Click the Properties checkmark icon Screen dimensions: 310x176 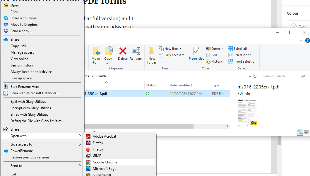click(x=196, y=51)
